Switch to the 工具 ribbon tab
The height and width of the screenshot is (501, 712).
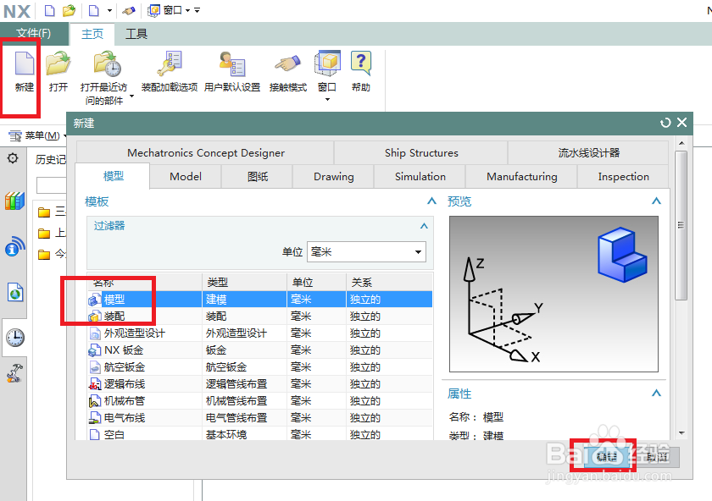(136, 34)
